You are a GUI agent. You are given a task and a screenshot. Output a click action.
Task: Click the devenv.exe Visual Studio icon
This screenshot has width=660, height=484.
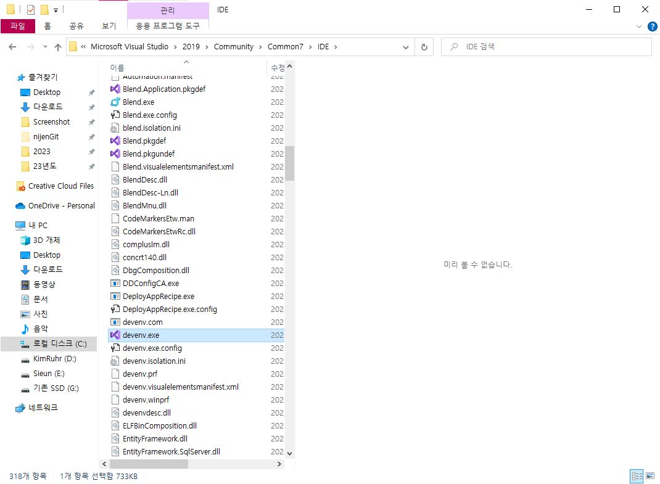115,335
